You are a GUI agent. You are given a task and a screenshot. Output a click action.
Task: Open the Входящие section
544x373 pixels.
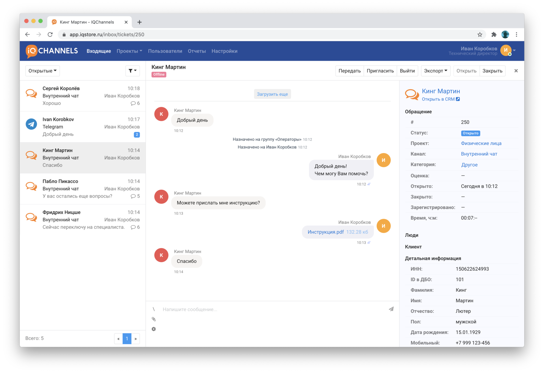pyautogui.click(x=99, y=51)
